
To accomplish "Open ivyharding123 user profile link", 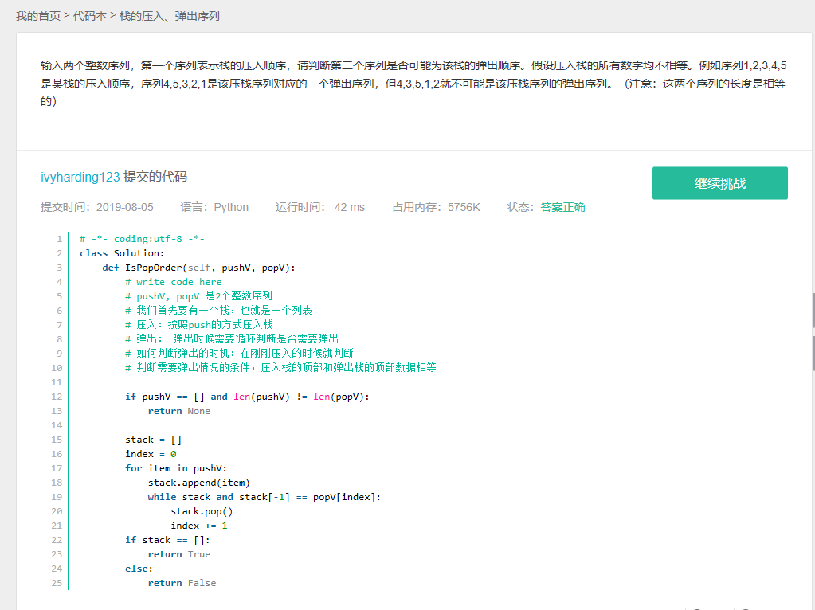I will [80, 177].
